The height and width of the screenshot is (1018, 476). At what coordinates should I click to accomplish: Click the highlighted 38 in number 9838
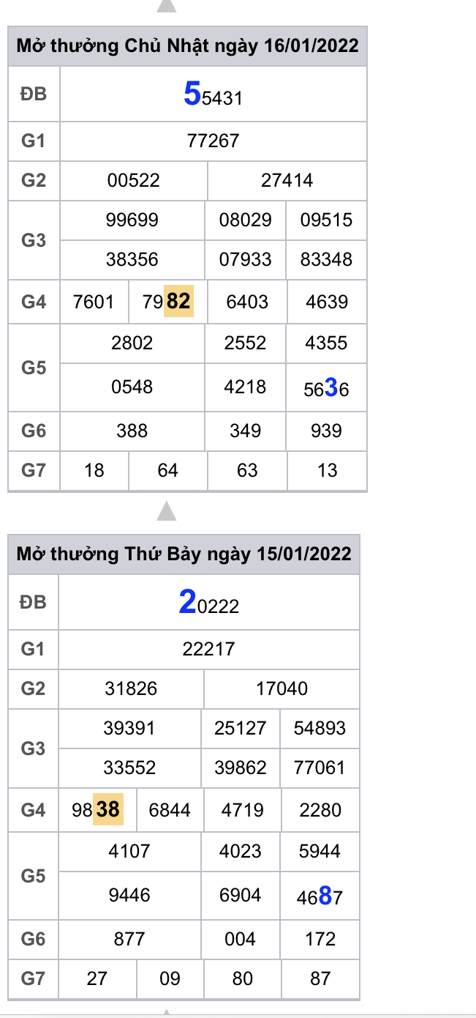108,810
